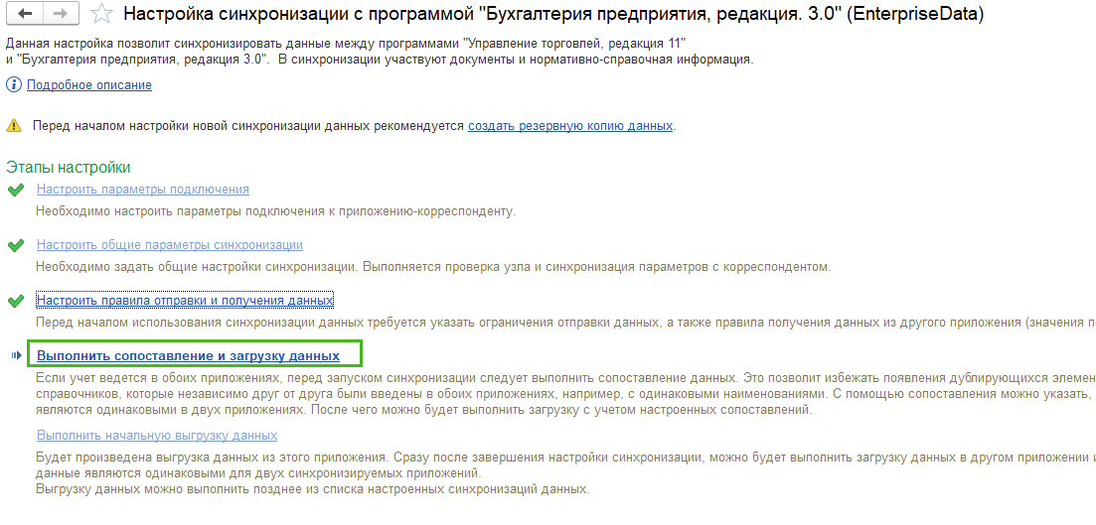Open Выполнить начальную выгрузку данных link
1096x525 pixels.
(157, 436)
